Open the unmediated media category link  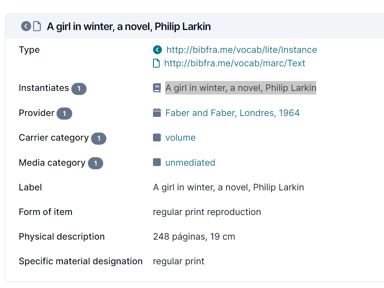pos(190,163)
